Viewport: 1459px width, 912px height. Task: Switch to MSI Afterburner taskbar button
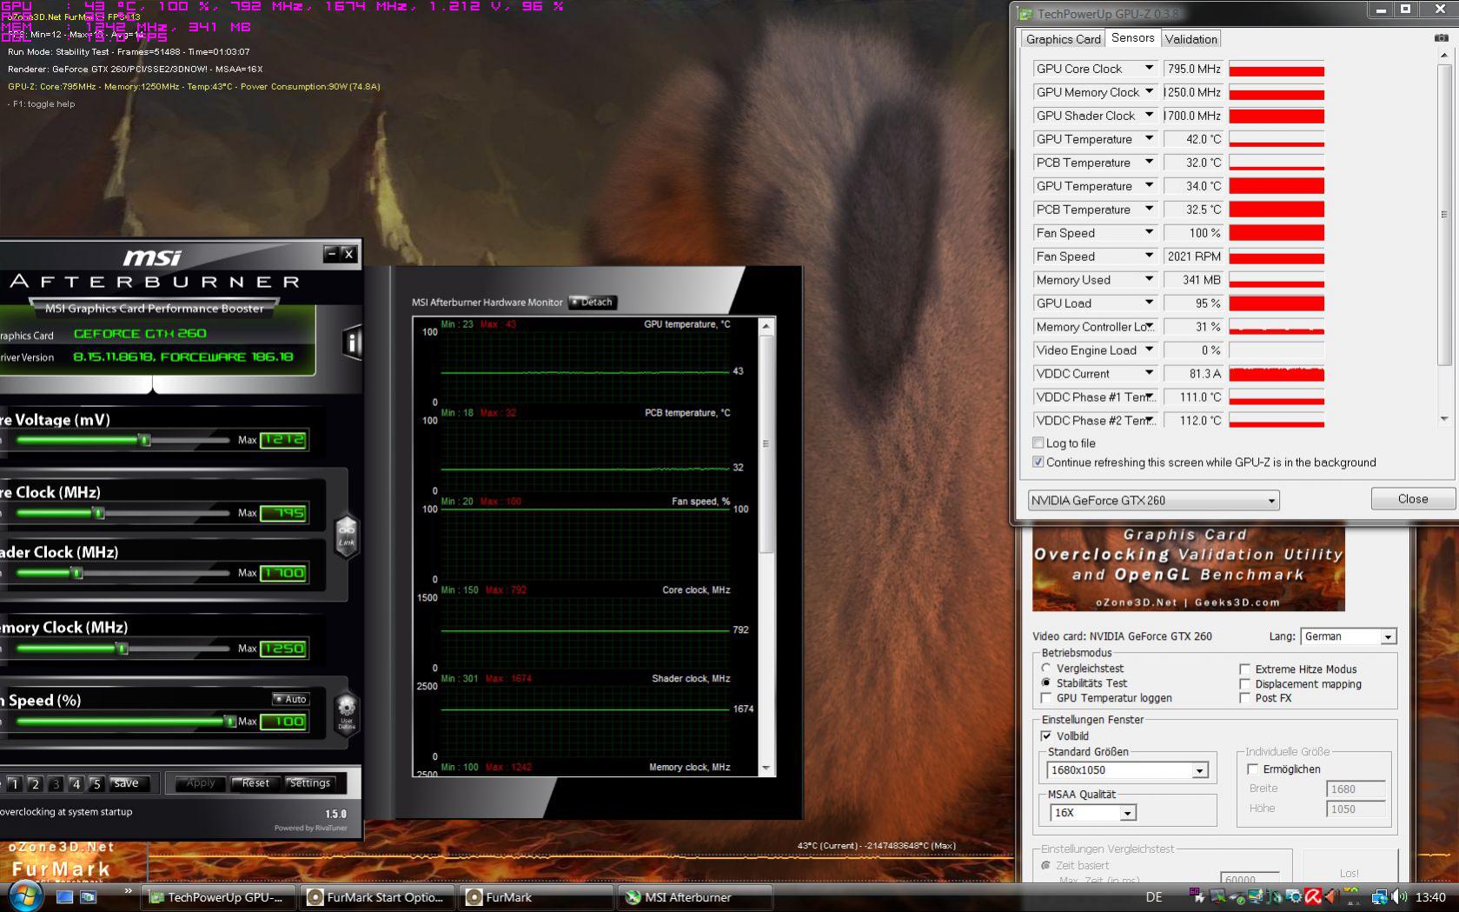click(695, 897)
